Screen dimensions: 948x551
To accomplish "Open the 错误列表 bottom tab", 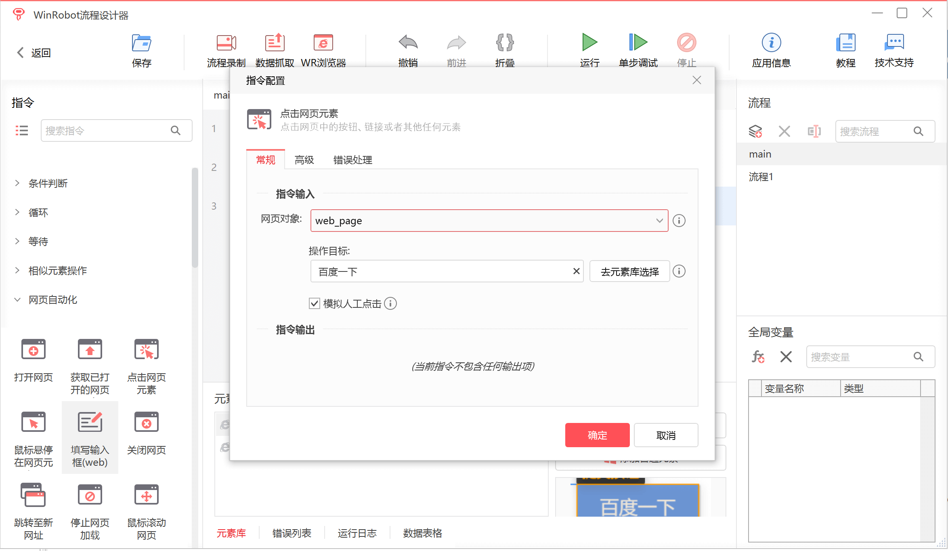I will pos(292,533).
